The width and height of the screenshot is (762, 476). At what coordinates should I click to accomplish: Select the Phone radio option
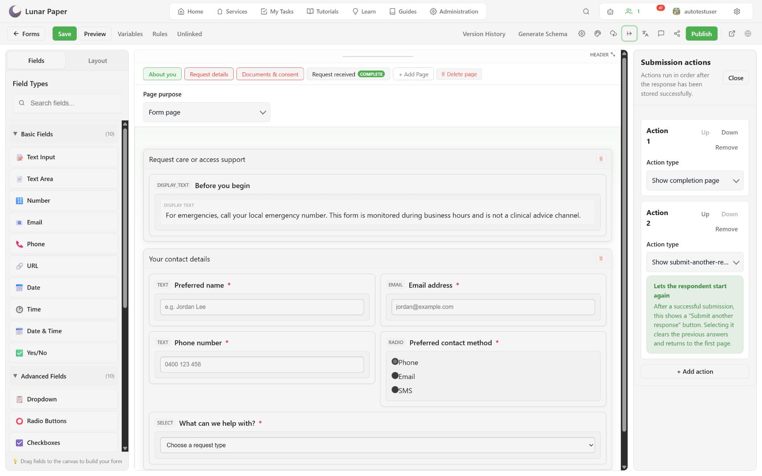395,361
